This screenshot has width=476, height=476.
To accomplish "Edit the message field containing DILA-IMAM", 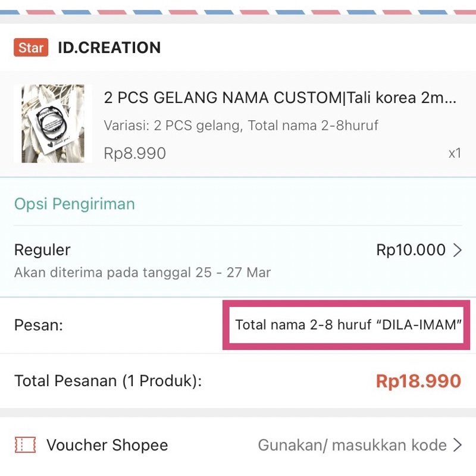I will click(x=349, y=325).
